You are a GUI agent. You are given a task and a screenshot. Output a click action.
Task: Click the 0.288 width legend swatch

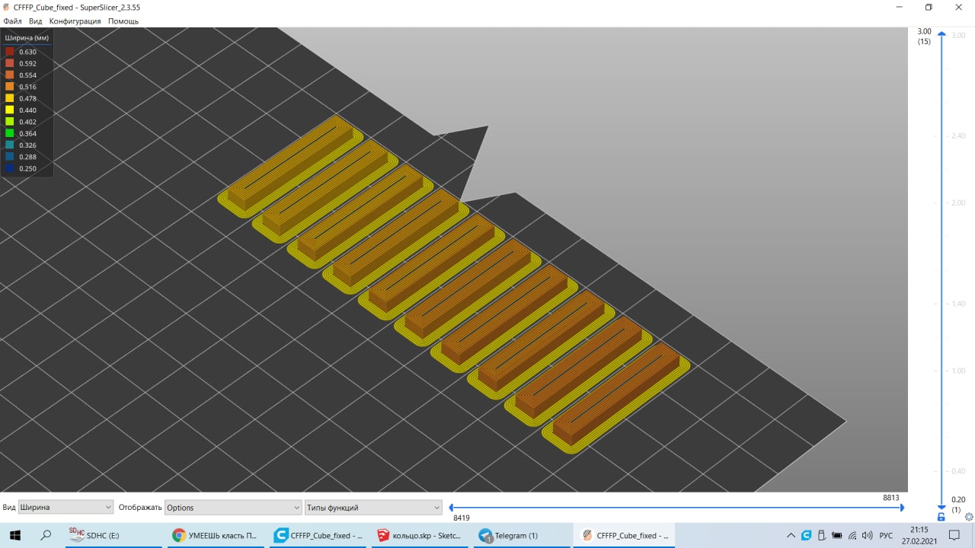coord(10,157)
